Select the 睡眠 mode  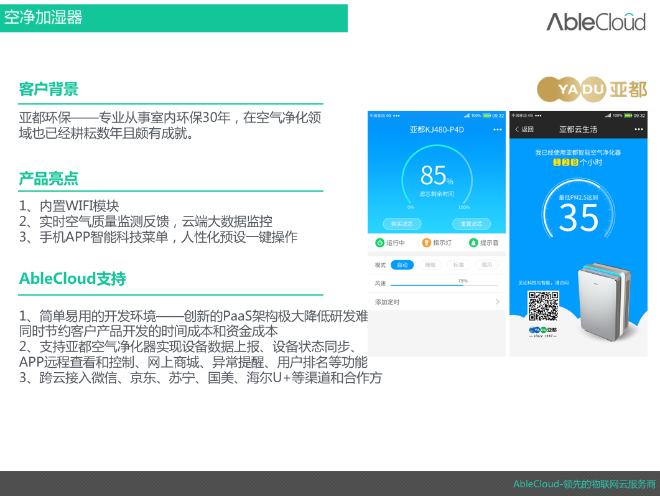coord(430,265)
